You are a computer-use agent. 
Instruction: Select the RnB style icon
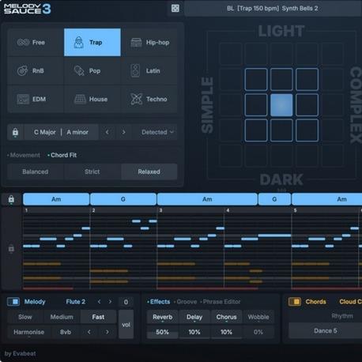[x=22, y=70]
